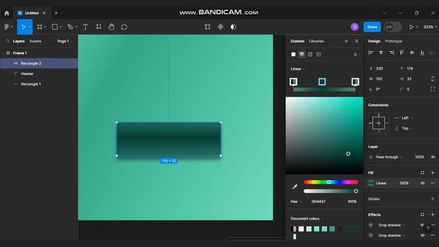Image resolution: width=439 pixels, height=247 pixels.
Task: Expand the Document colors dropdown
Action: click(x=307, y=218)
